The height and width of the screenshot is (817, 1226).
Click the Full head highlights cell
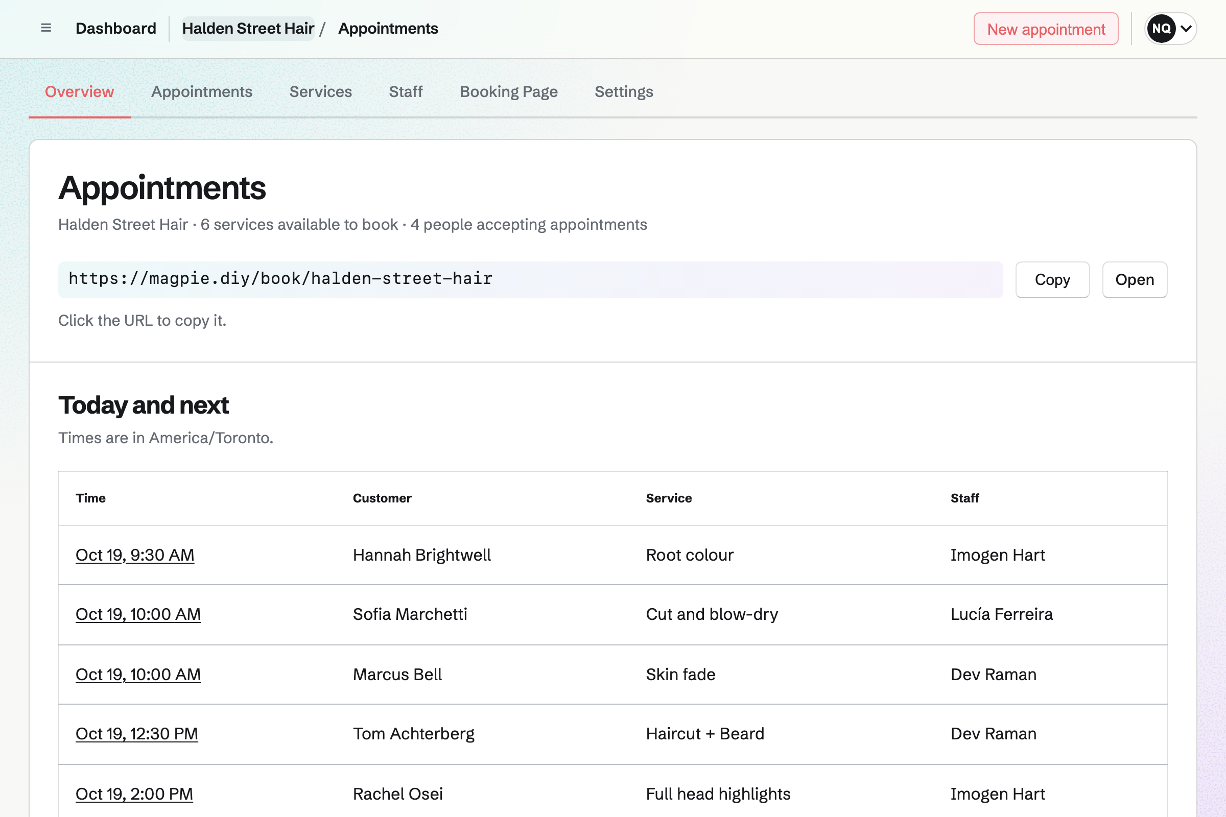pyautogui.click(x=718, y=794)
